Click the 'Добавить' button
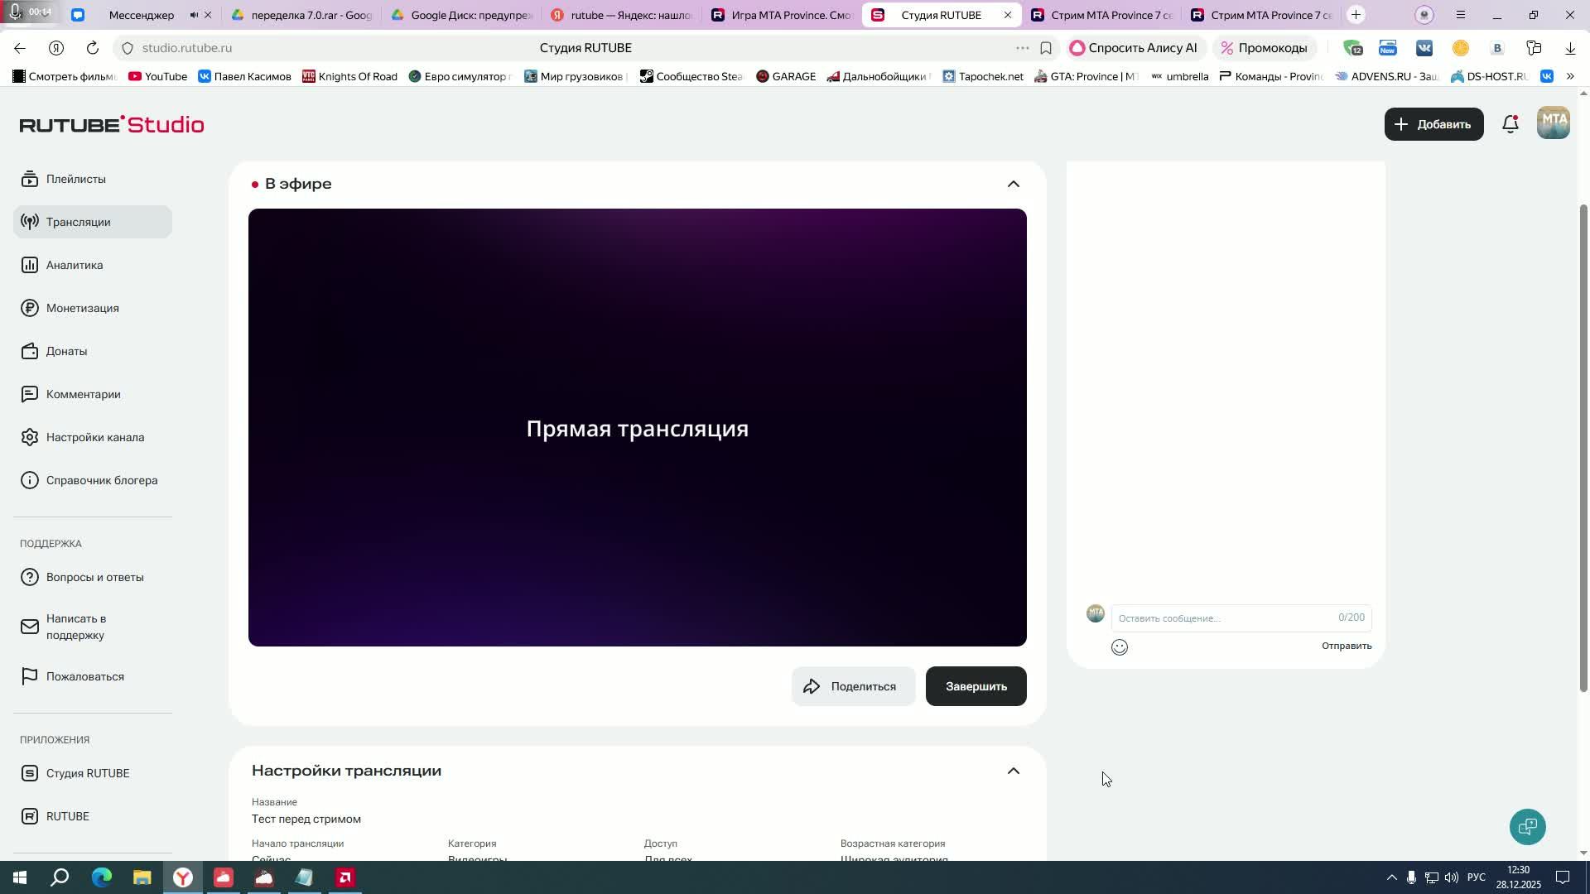 pyautogui.click(x=1433, y=124)
